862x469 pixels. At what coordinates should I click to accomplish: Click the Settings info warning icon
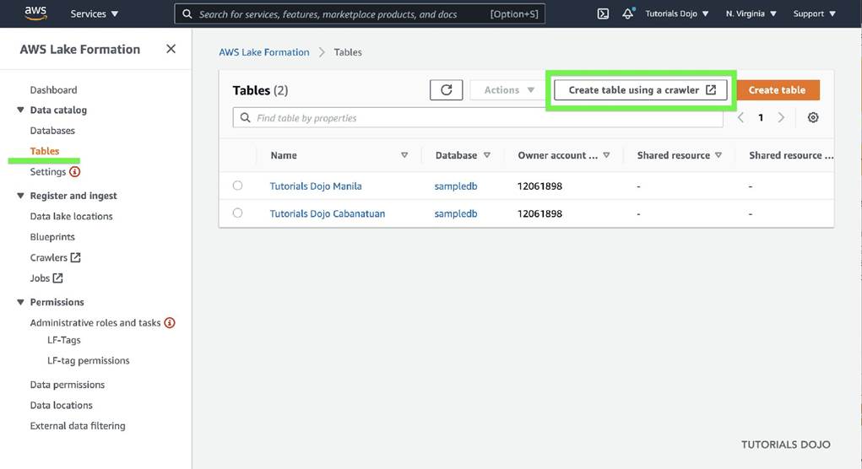click(75, 172)
